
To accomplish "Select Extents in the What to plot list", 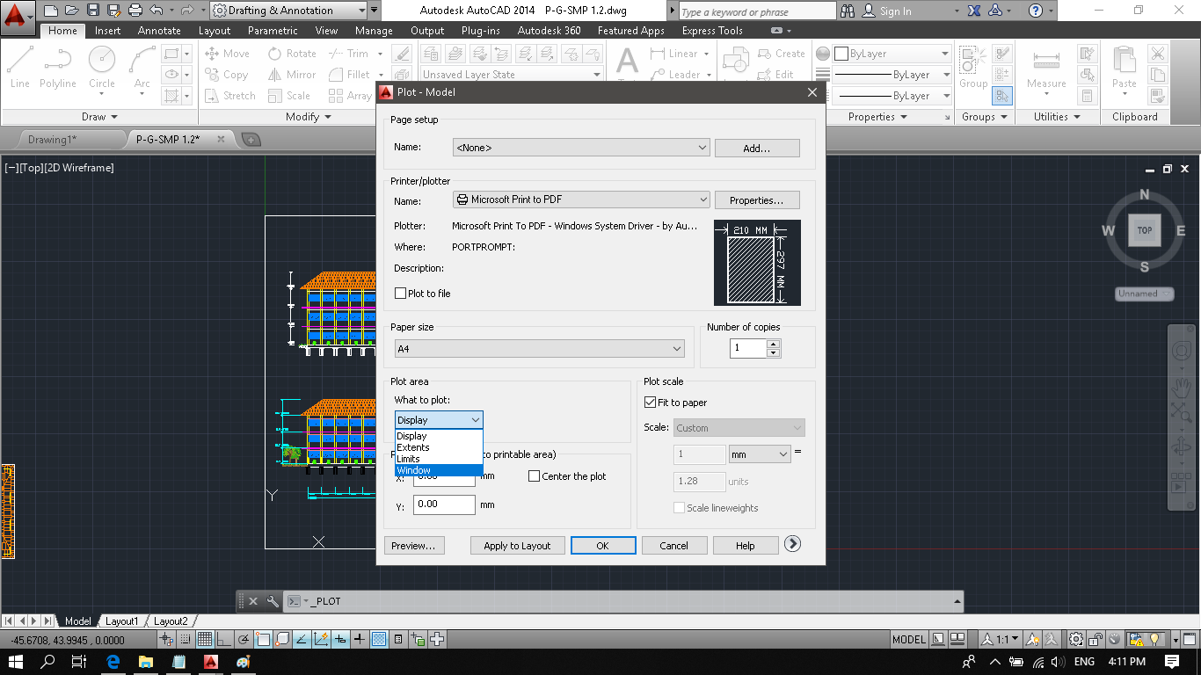I will tap(439, 447).
